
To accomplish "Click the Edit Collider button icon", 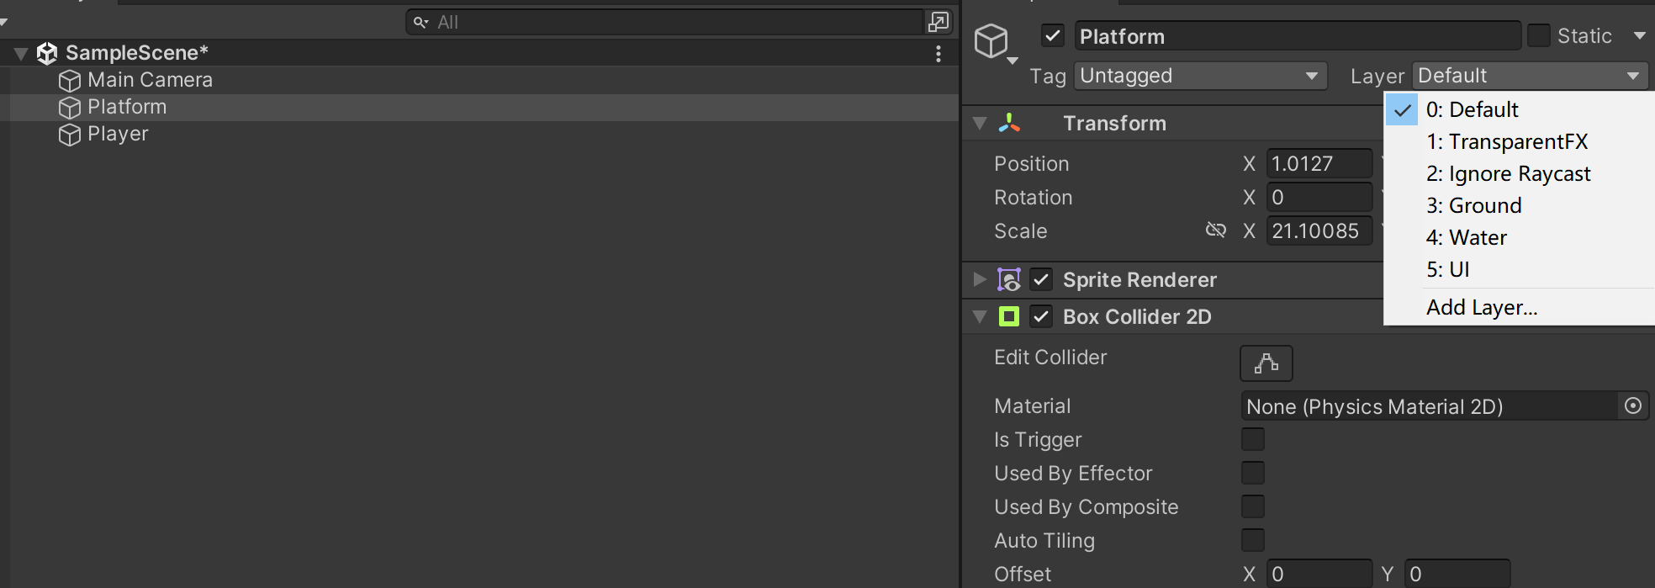I will pos(1266,363).
